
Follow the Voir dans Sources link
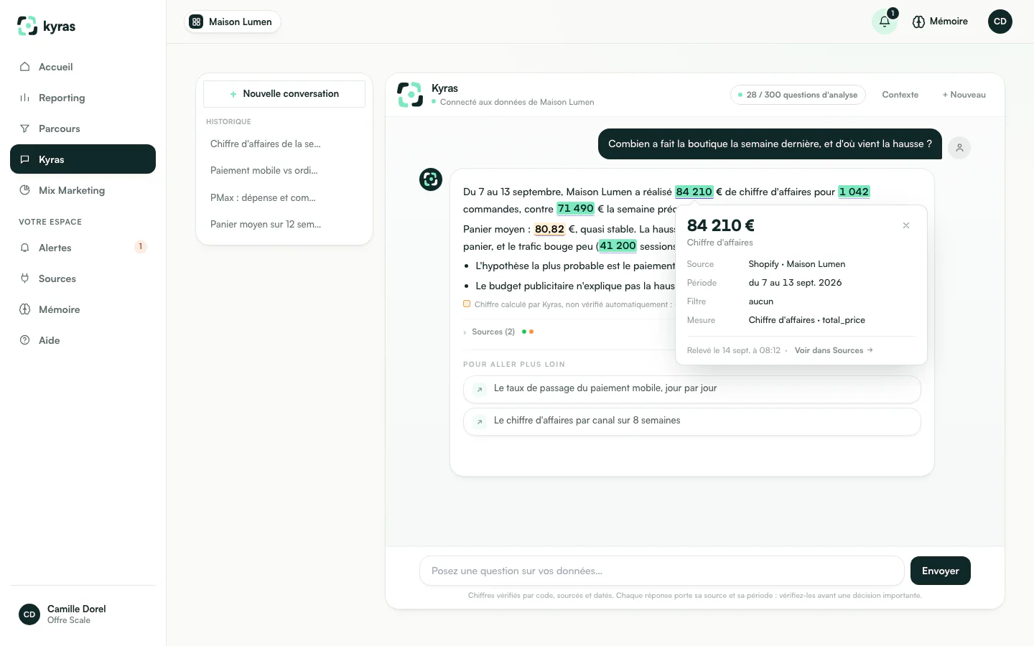tap(834, 350)
